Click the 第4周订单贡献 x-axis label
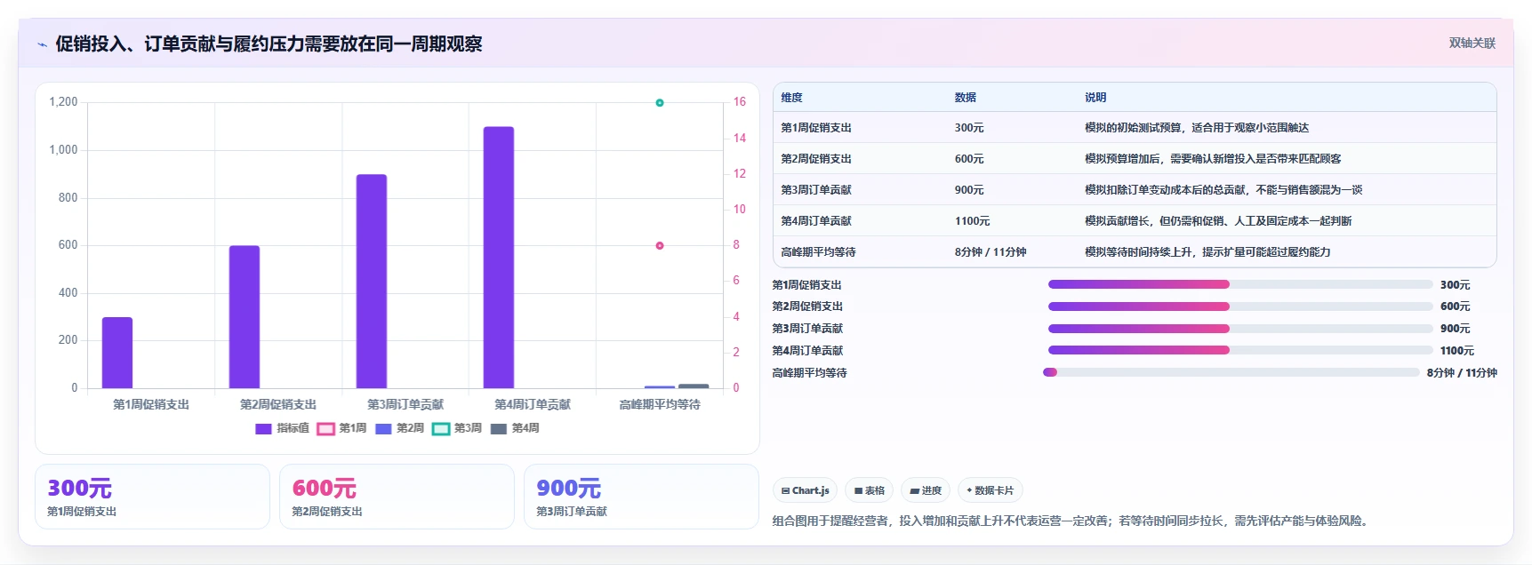The height and width of the screenshot is (565, 1532). pyautogui.click(x=533, y=404)
